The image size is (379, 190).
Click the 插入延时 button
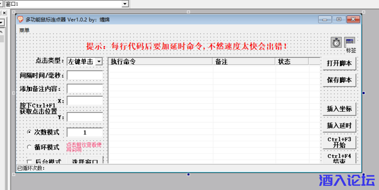pyautogui.click(x=339, y=126)
